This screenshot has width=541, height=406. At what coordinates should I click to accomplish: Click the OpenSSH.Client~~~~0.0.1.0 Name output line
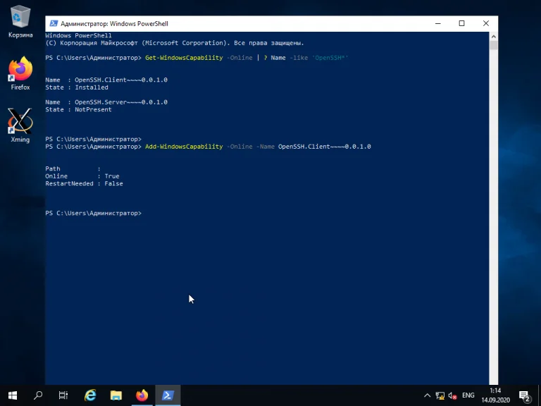click(106, 80)
